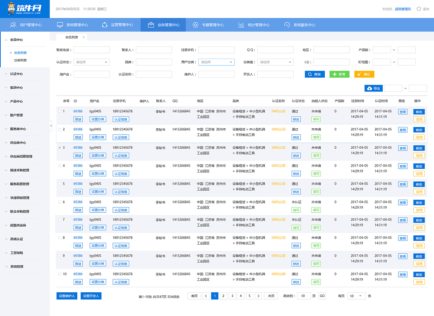
Task: Click 0405公司 in row 8
Action: 278,238
